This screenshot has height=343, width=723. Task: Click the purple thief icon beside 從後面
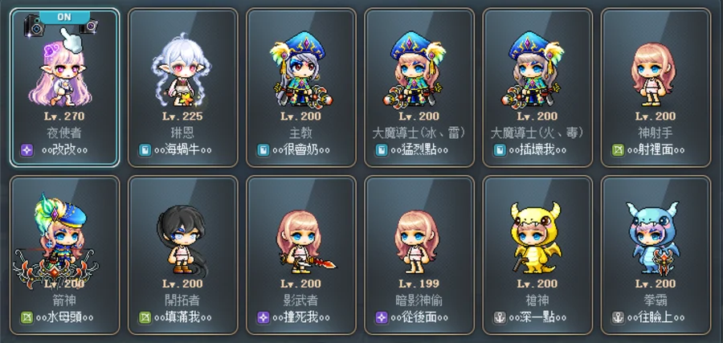click(x=382, y=317)
